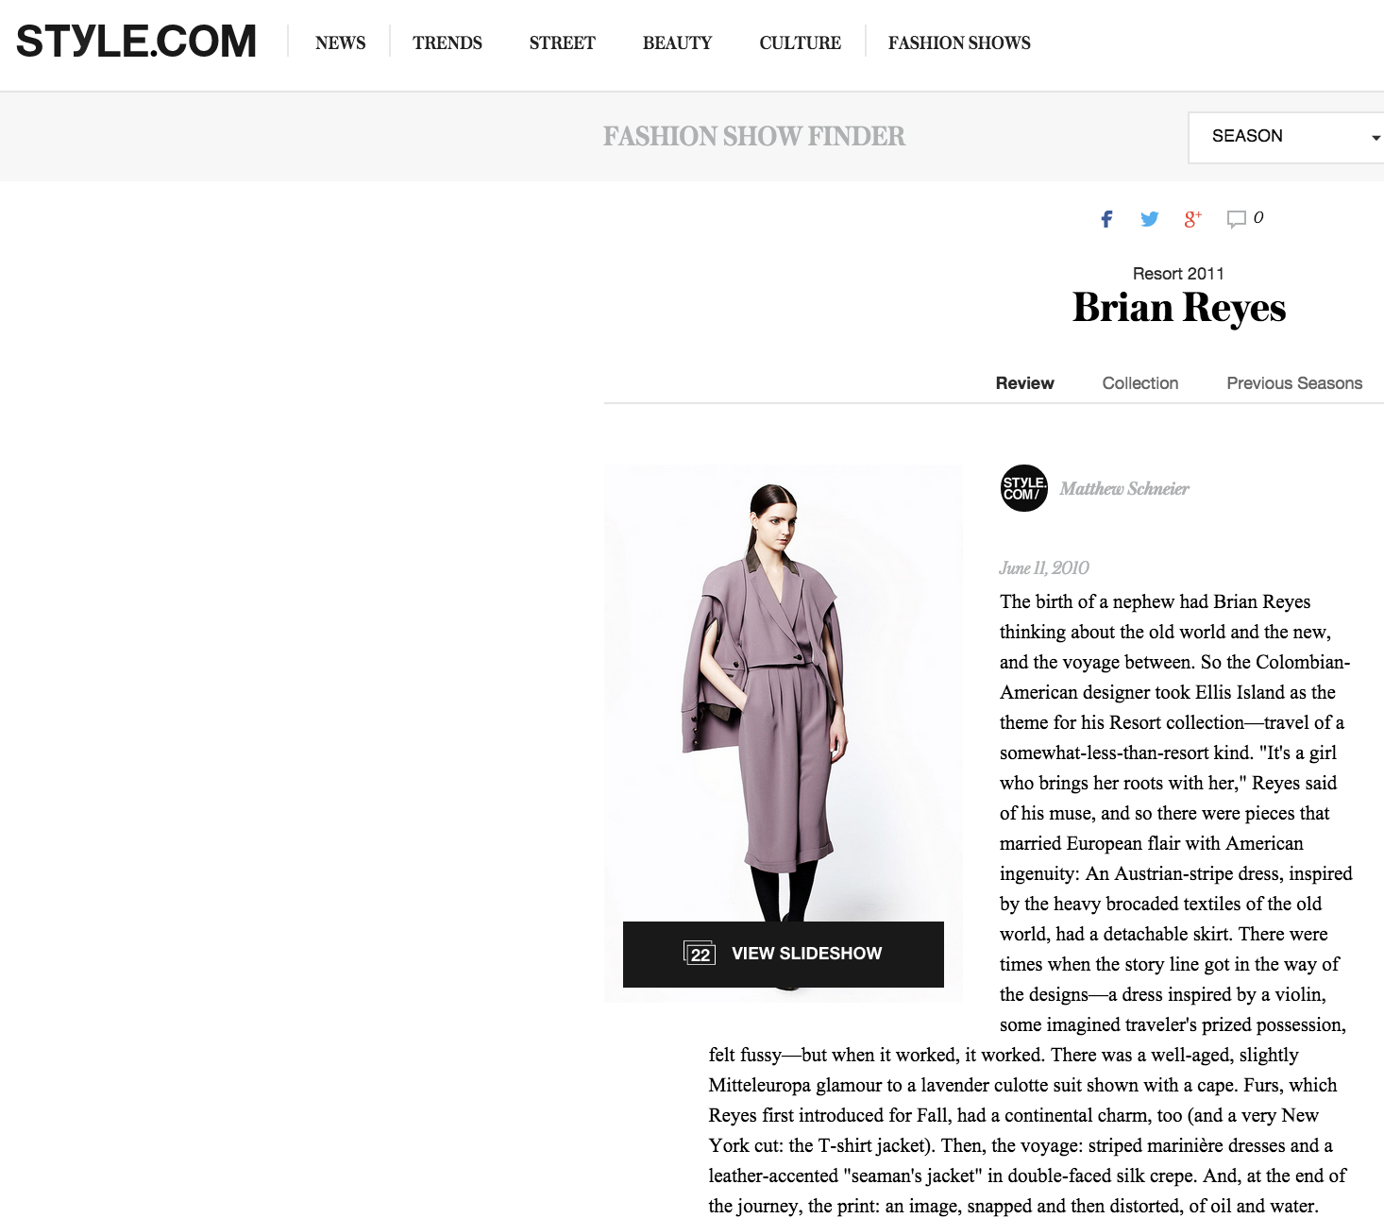Open comments via speech bubble icon
Screen dimensions: 1384x1218
tap(1236, 219)
